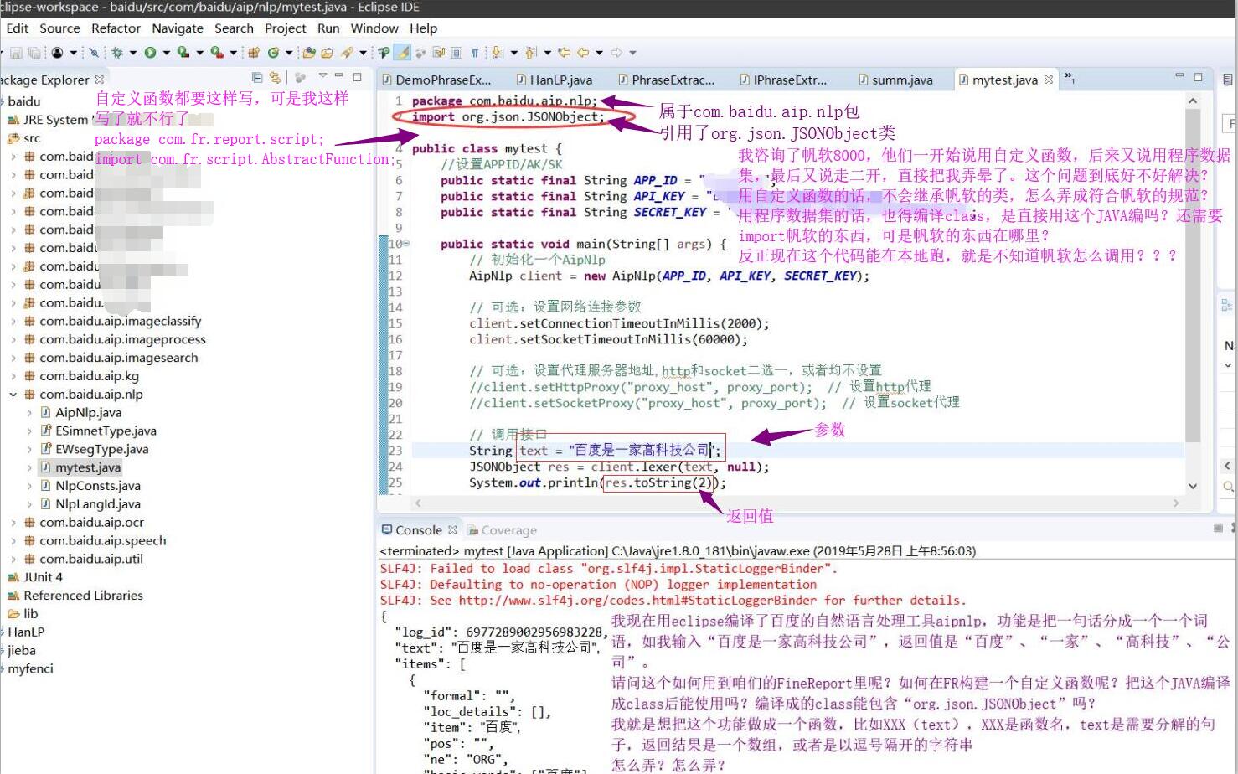Click the Search flashlight icon

pyautogui.click(x=347, y=53)
